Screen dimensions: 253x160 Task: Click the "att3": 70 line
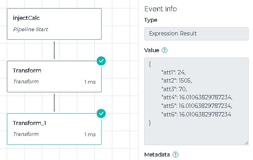174,89
